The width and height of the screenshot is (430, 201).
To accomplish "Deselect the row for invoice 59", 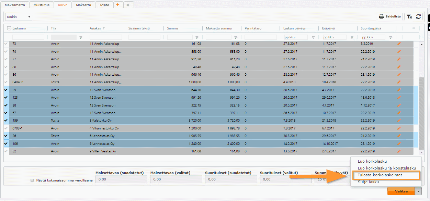I will (x=6, y=90).
